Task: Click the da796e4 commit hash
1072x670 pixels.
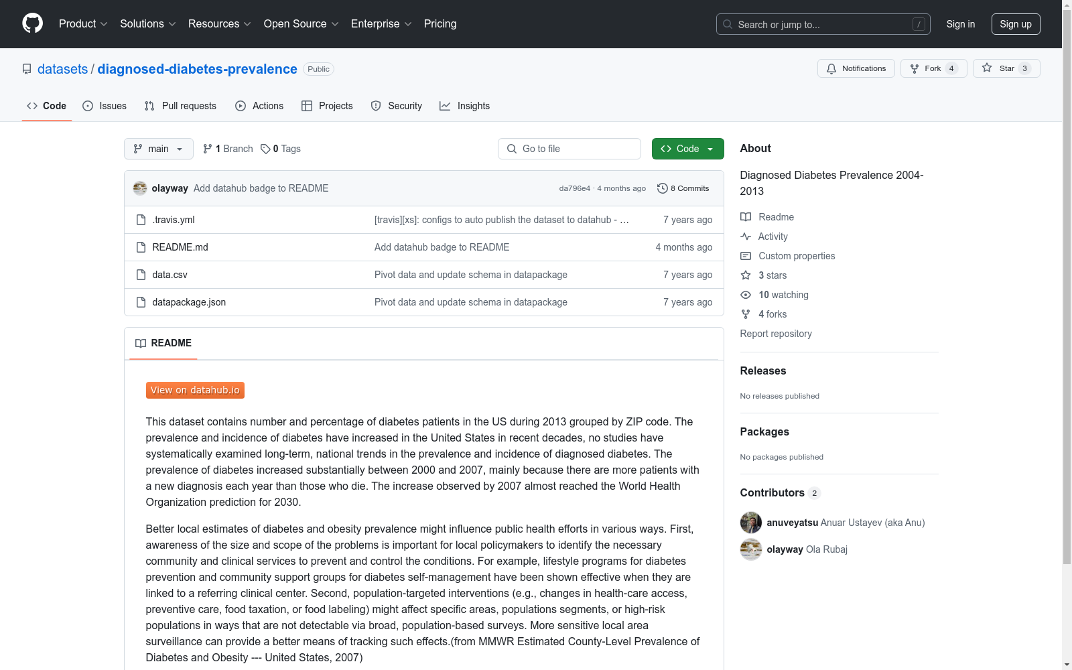Action: (575, 188)
